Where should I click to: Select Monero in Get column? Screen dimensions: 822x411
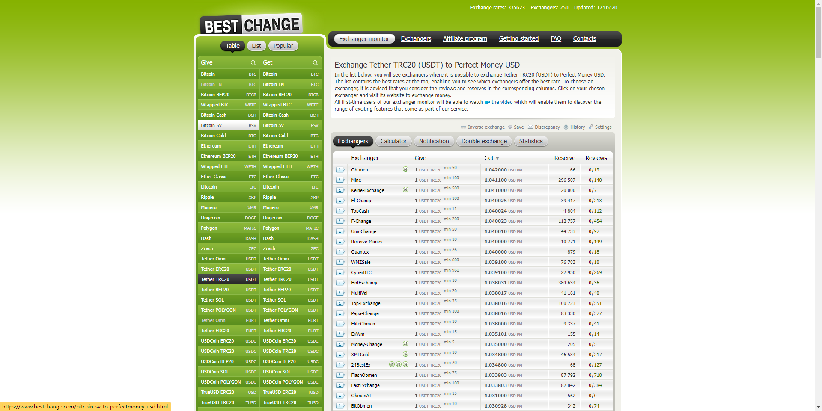(x=291, y=207)
